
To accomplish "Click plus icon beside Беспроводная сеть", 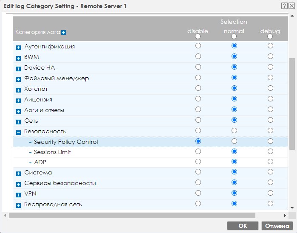I will pyautogui.click(x=18, y=205).
